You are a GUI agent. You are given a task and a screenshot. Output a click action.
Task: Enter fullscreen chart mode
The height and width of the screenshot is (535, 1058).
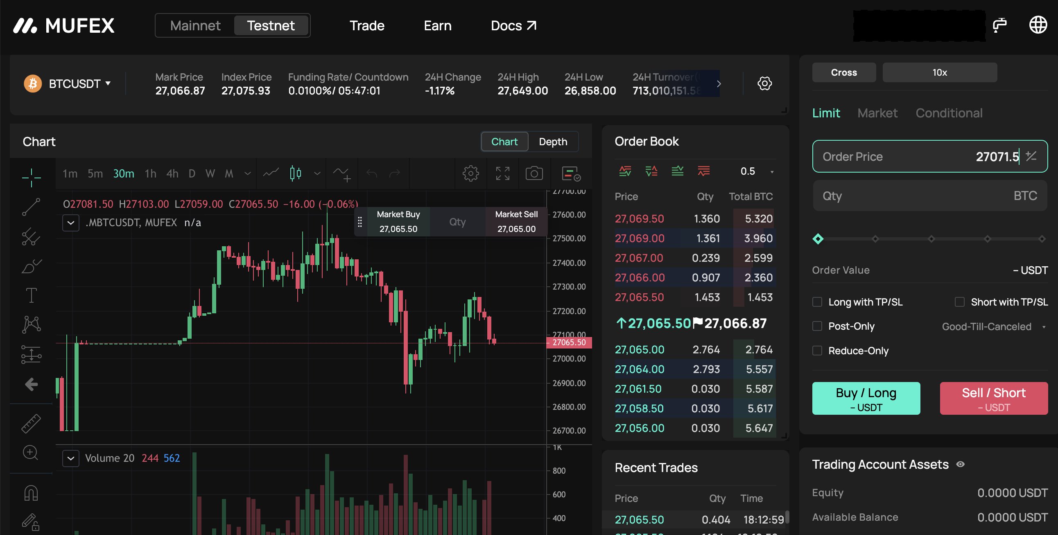(502, 173)
